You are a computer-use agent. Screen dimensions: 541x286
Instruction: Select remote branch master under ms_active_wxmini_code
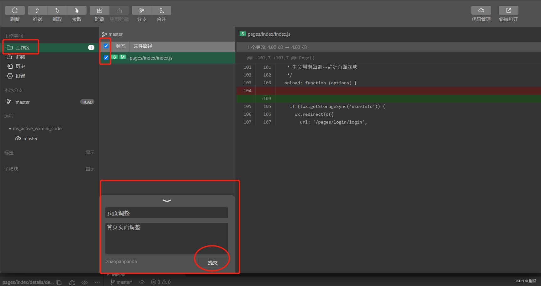click(30, 138)
